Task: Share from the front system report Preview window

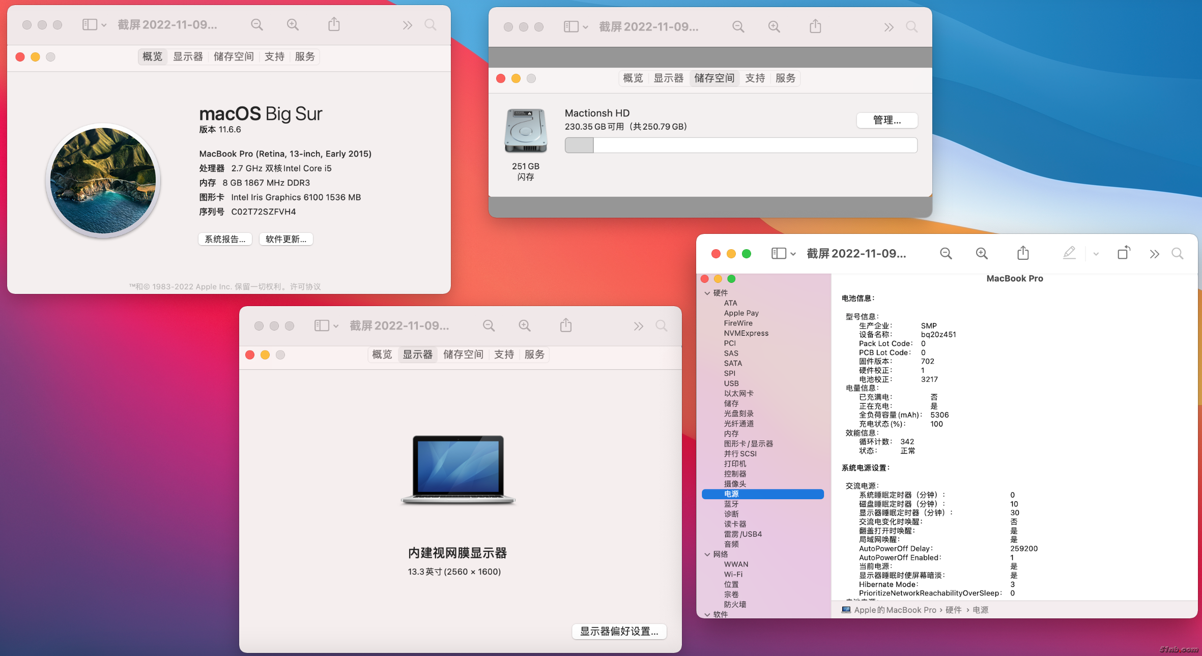Action: click(x=1023, y=253)
